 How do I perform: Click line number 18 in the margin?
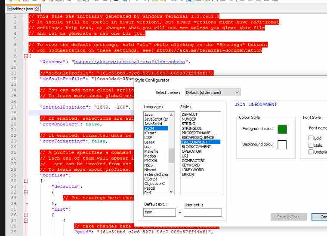[14, 113]
